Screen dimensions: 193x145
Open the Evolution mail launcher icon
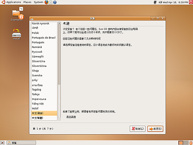click(51, 2)
